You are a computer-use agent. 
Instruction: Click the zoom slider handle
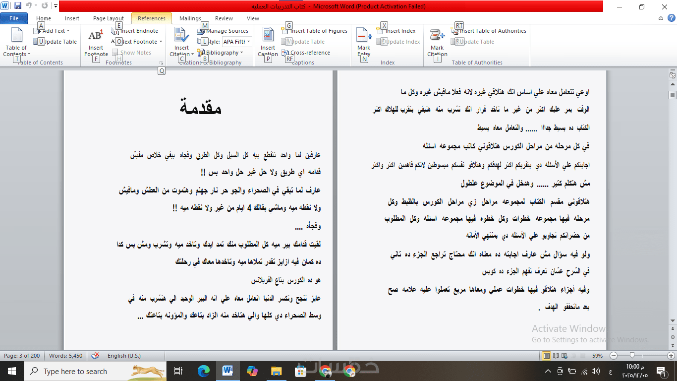pyautogui.click(x=632, y=356)
